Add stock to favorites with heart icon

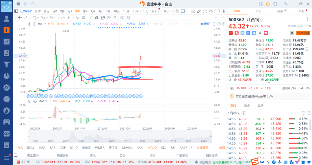point(266,33)
